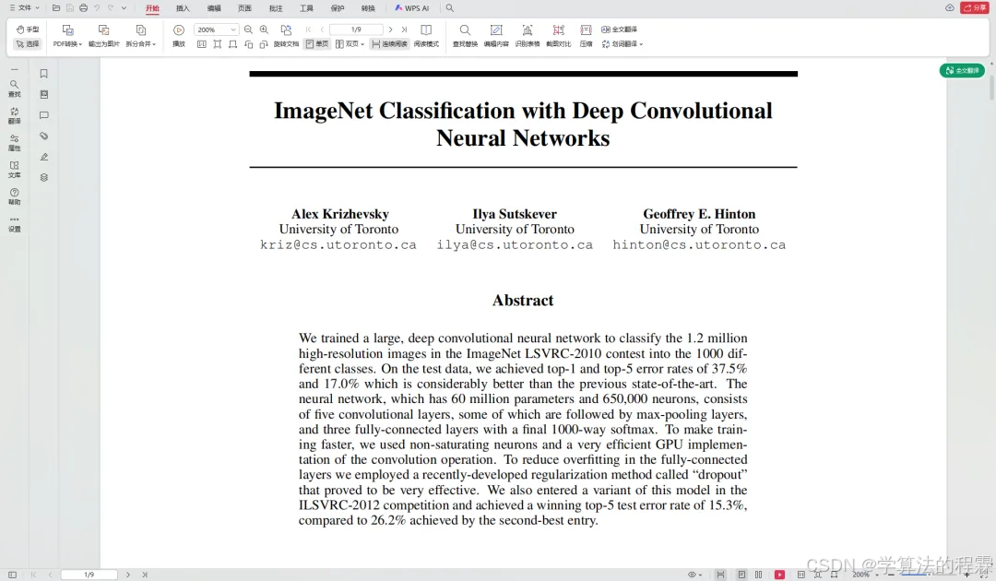Open the 200% zoom level combo box
996x581 pixels.
pos(216,30)
